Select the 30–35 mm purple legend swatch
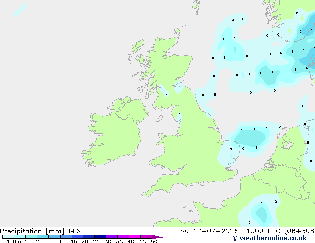The height and width of the screenshot is (243, 315). (112, 237)
